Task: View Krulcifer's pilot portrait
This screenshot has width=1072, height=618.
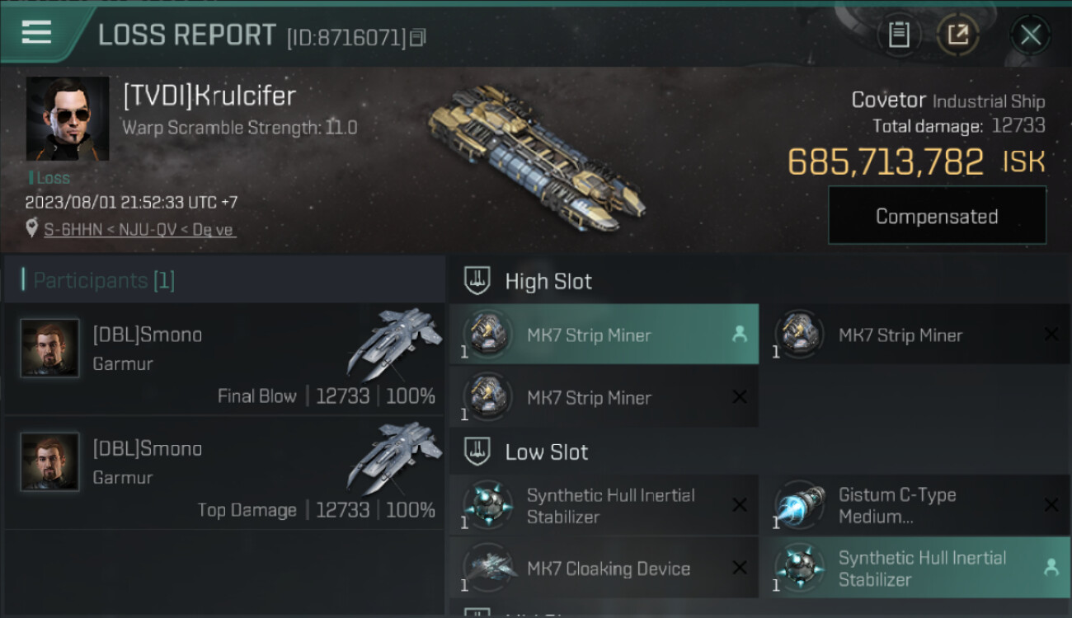Action: [68, 119]
